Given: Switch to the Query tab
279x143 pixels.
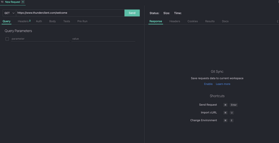Looking at the screenshot, I should coord(7,21).
